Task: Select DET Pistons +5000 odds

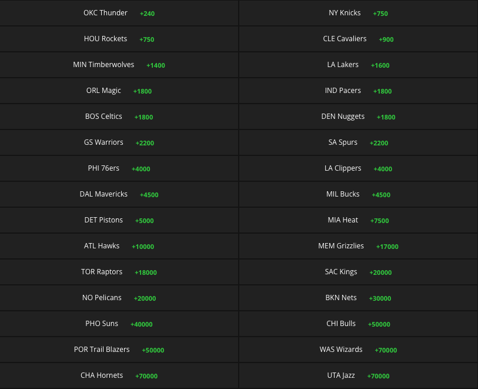Action: (x=119, y=221)
